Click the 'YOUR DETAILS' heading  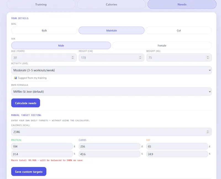[x=20, y=18]
